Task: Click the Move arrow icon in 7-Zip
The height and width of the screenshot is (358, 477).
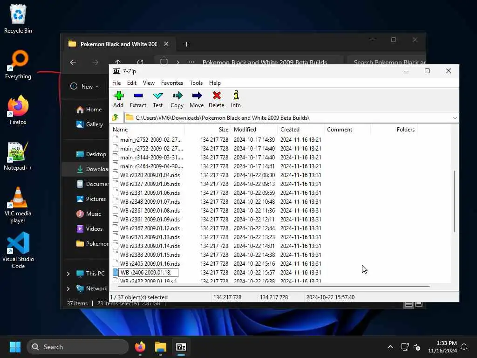Action: click(x=197, y=99)
